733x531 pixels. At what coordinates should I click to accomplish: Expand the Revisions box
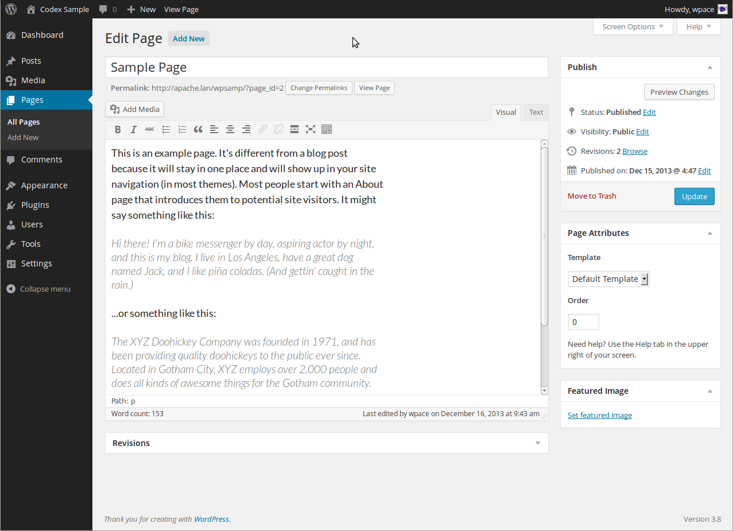[538, 443]
